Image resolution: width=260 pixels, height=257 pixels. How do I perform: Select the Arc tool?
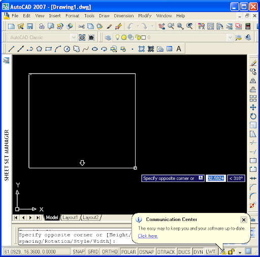(x=57, y=49)
